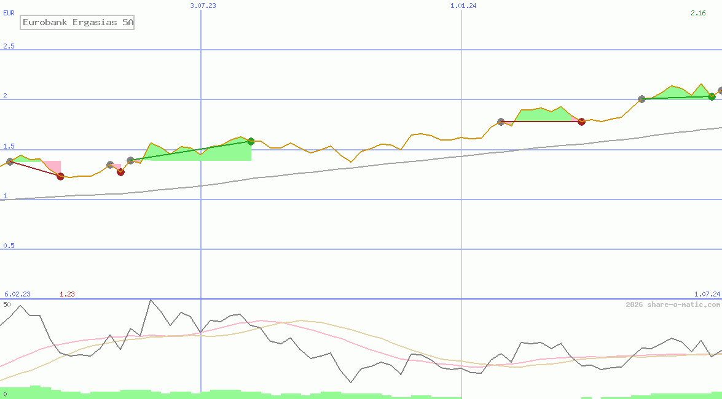This screenshot has width=722, height=399.
Task: Click the red marker ending the flat red line
Action: (x=581, y=122)
